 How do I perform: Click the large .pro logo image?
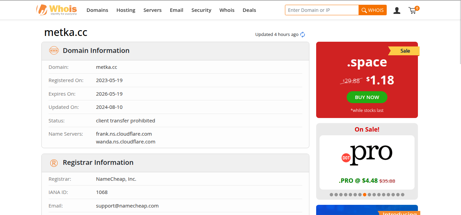(367, 155)
